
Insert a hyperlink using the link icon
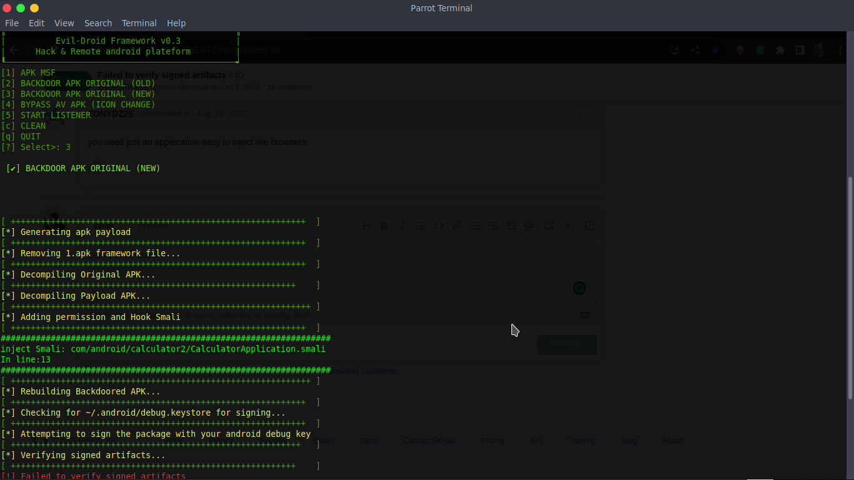(x=457, y=226)
